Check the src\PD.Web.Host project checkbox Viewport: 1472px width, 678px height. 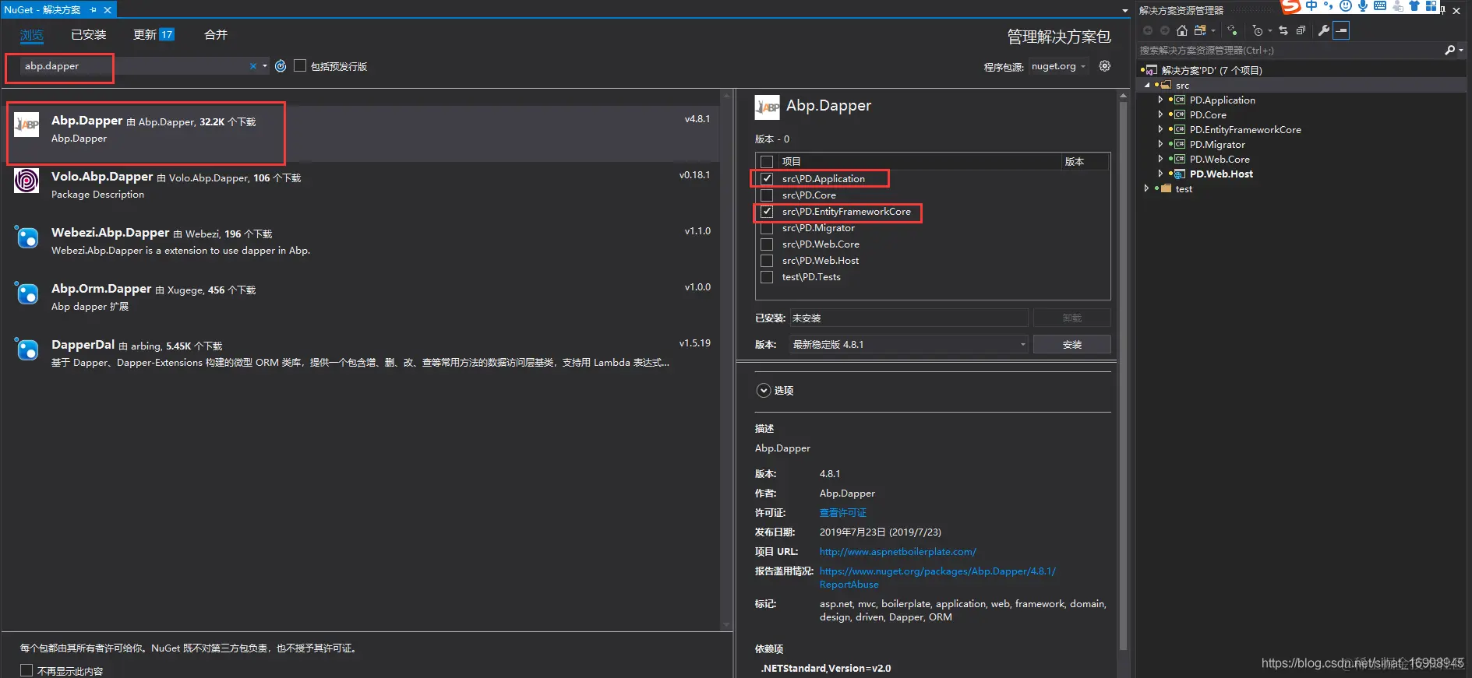pos(767,261)
